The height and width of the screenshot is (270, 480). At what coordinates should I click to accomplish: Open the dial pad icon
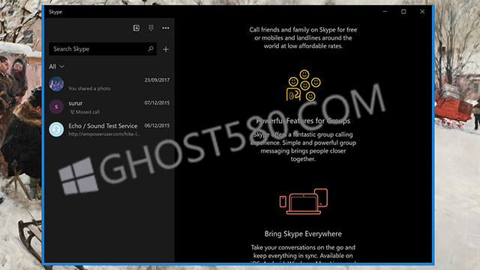[151, 28]
